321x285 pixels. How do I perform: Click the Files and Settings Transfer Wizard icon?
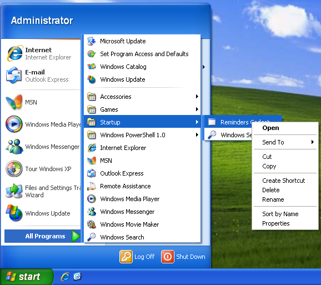(14, 191)
